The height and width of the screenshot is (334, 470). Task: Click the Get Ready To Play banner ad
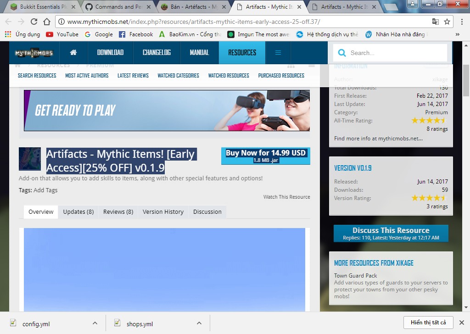pyautogui.click(x=167, y=111)
